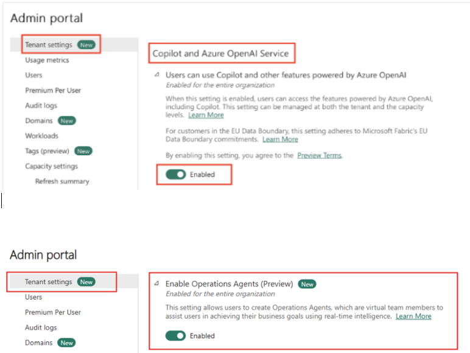The height and width of the screenshot is (353, 470).
Task: Open Audit logs in the upper sidebar
Action: pyautogui.click(x=41, y=105)
